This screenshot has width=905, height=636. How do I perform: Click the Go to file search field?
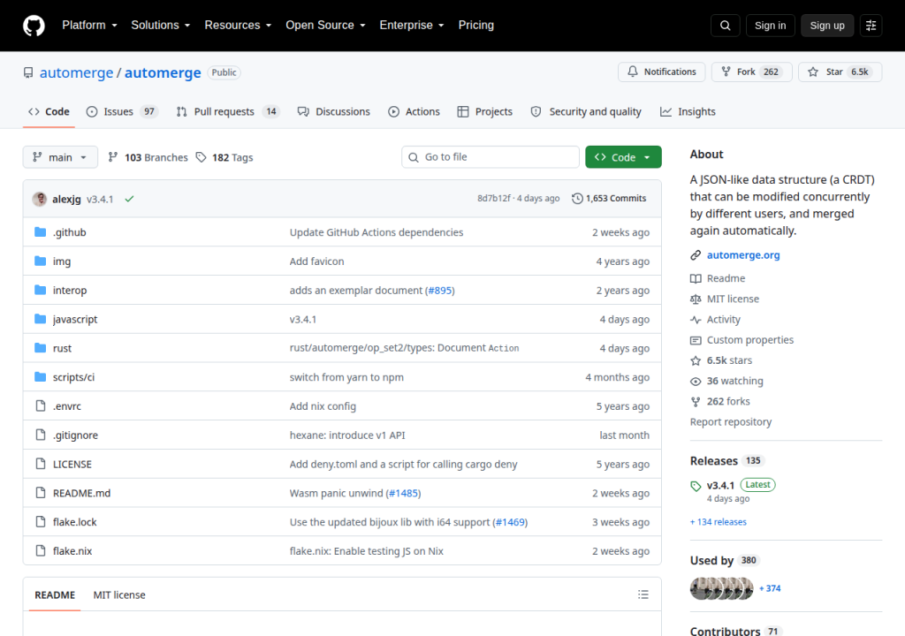[x=490, y=157]
